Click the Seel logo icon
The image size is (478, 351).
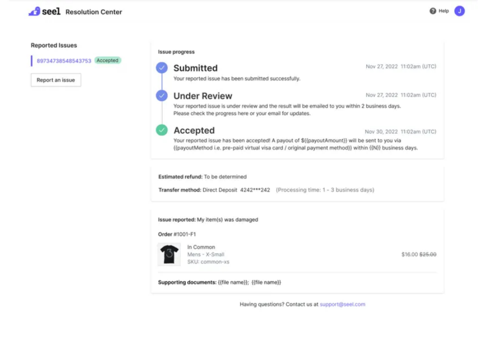34,12
